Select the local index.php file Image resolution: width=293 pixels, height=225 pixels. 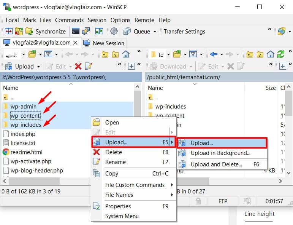(23, 134)
